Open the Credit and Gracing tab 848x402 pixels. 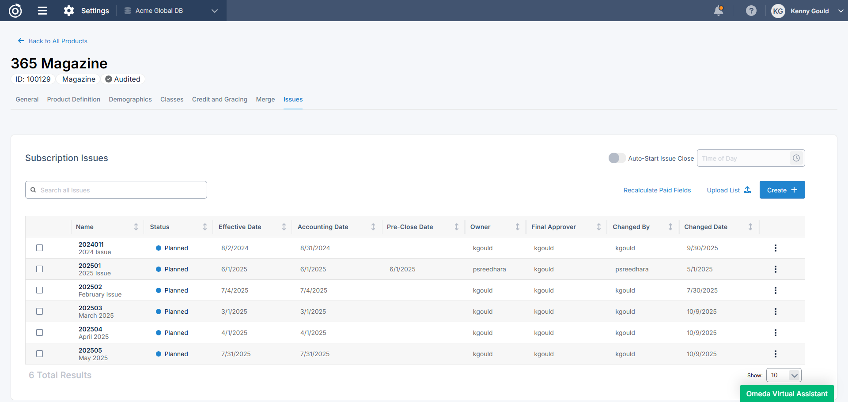click(x=220, y=99)
